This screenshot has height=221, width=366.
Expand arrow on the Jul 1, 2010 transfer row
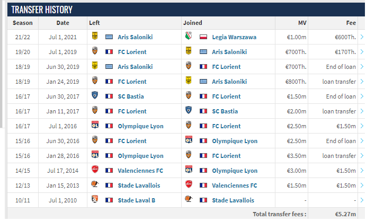pos(362,200)
